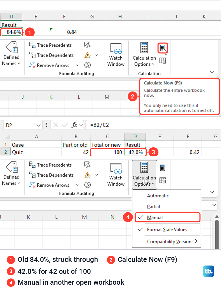Select the Part or old header cell

tap(76, 145)
